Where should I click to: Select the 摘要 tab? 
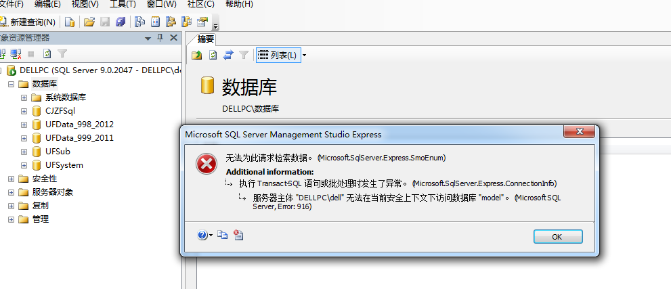205,39
